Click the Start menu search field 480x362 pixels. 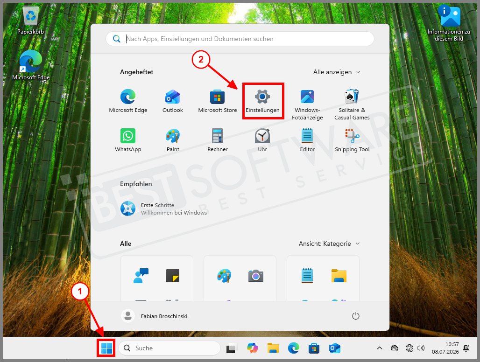240,39
